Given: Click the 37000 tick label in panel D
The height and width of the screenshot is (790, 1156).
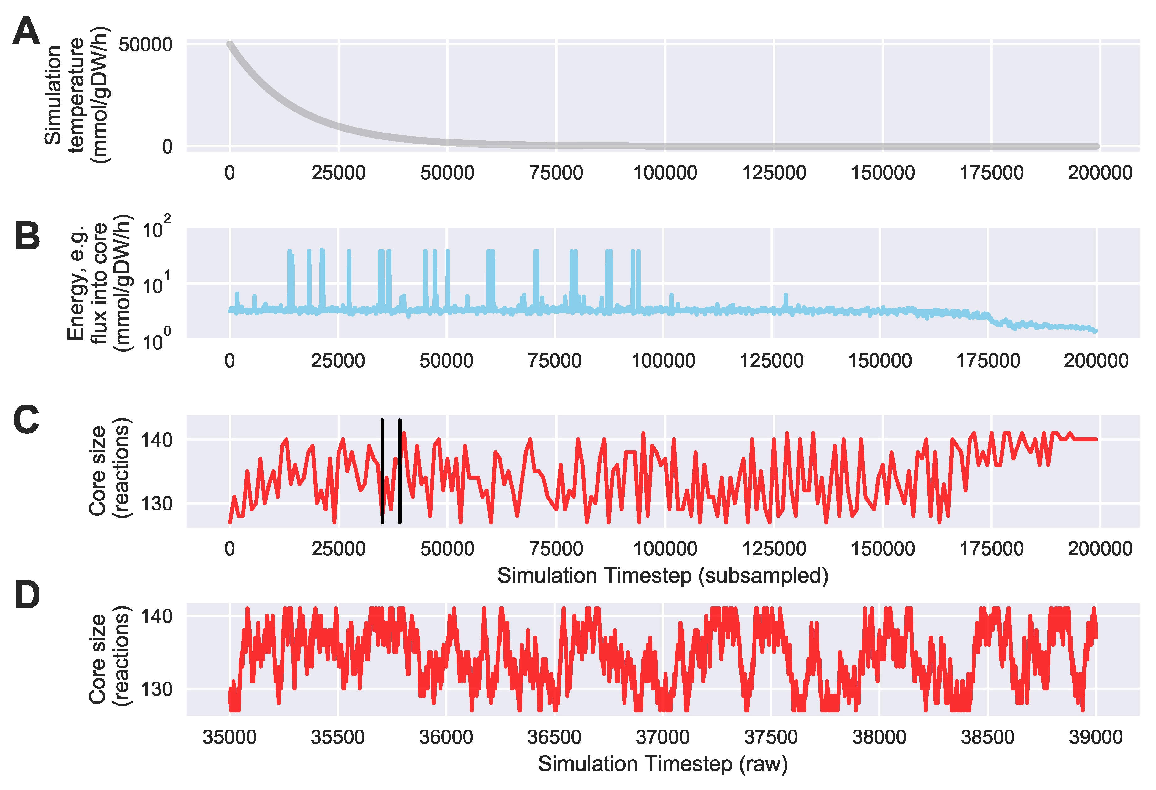Looking at the screenshot, I should click(x=663, y=737).
